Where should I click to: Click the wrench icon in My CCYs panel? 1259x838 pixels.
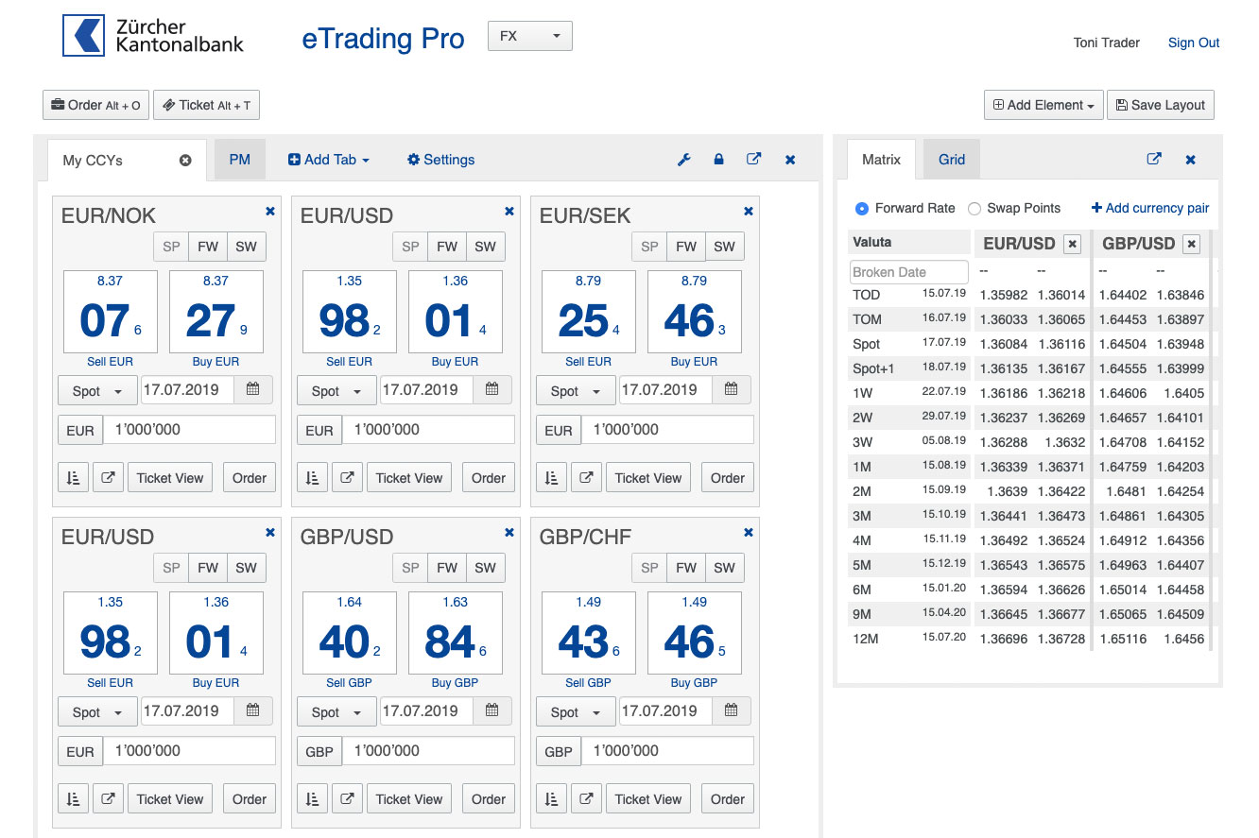tap(684, 160)
